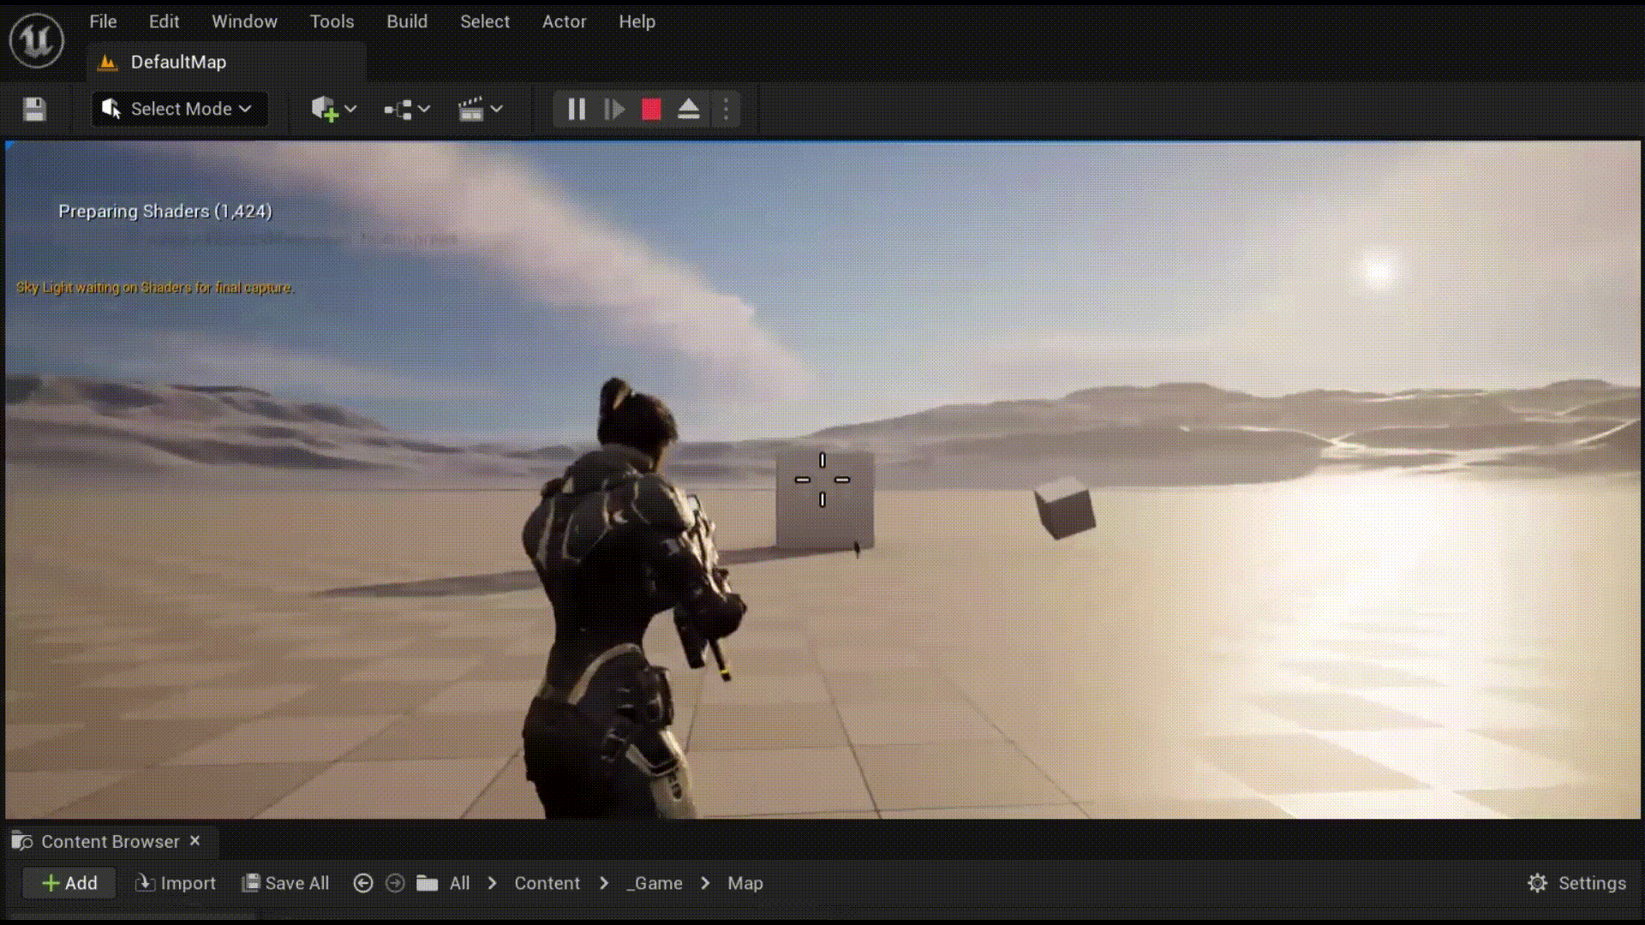Switch to the DefaultMap tab
The image size is (1645, 925).
pos(225,62)
